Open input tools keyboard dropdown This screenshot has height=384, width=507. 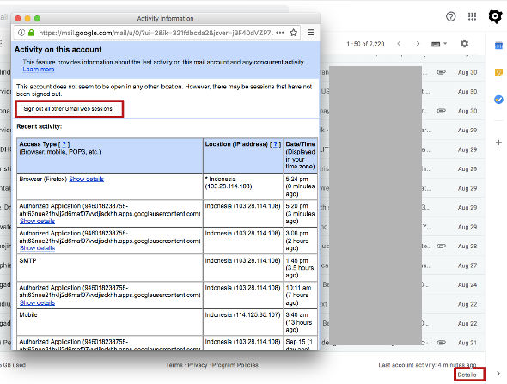tap(439, 44)
